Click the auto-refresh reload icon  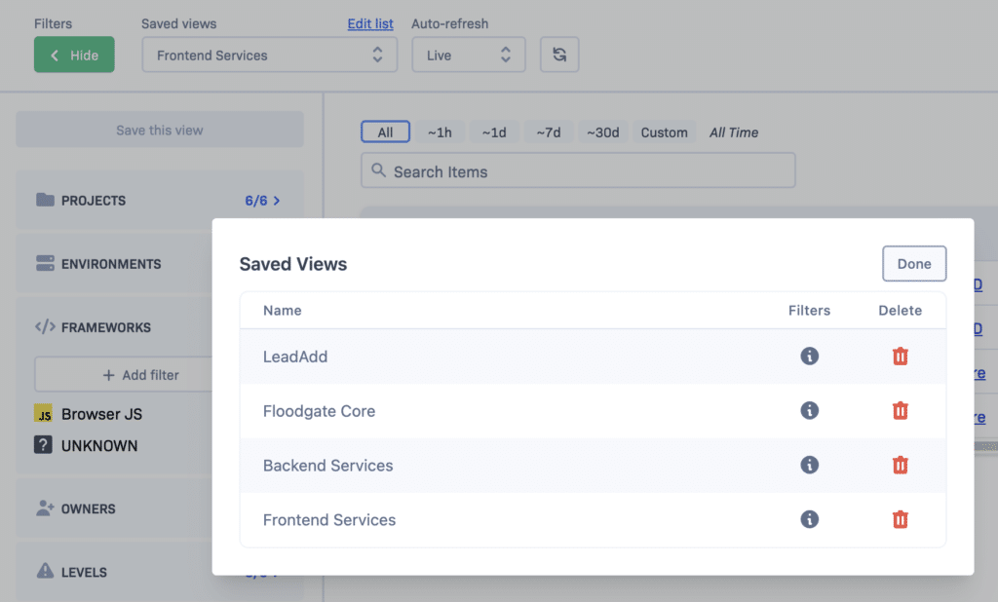559,55
